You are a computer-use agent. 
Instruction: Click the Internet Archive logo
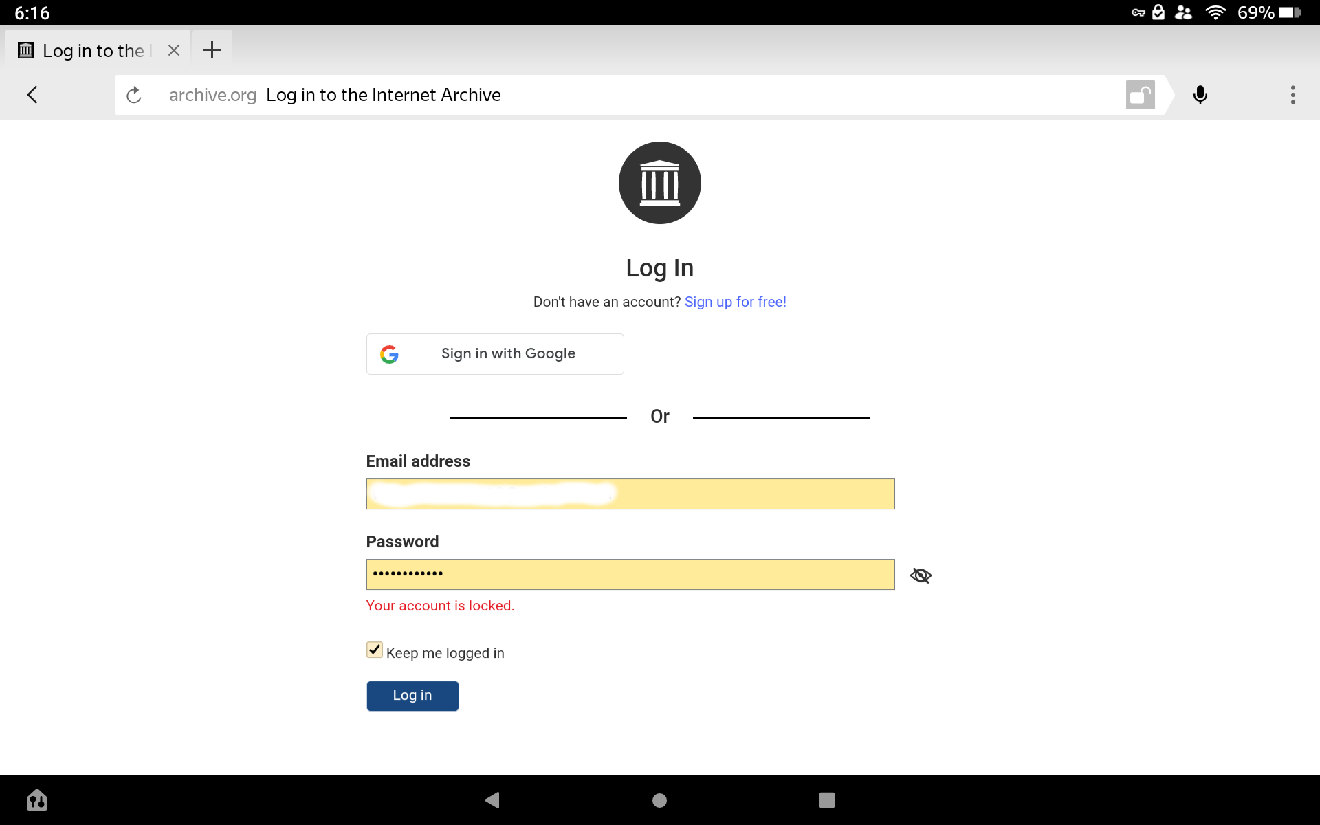(x=660, y=183)
